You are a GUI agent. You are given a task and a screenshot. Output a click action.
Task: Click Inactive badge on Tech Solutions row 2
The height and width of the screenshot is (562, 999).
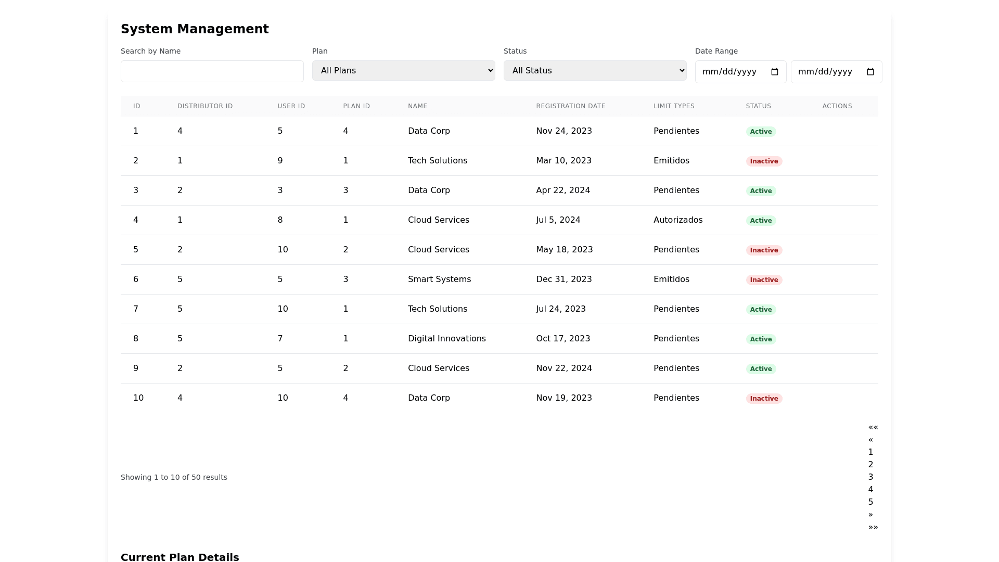tap(764, 161)
